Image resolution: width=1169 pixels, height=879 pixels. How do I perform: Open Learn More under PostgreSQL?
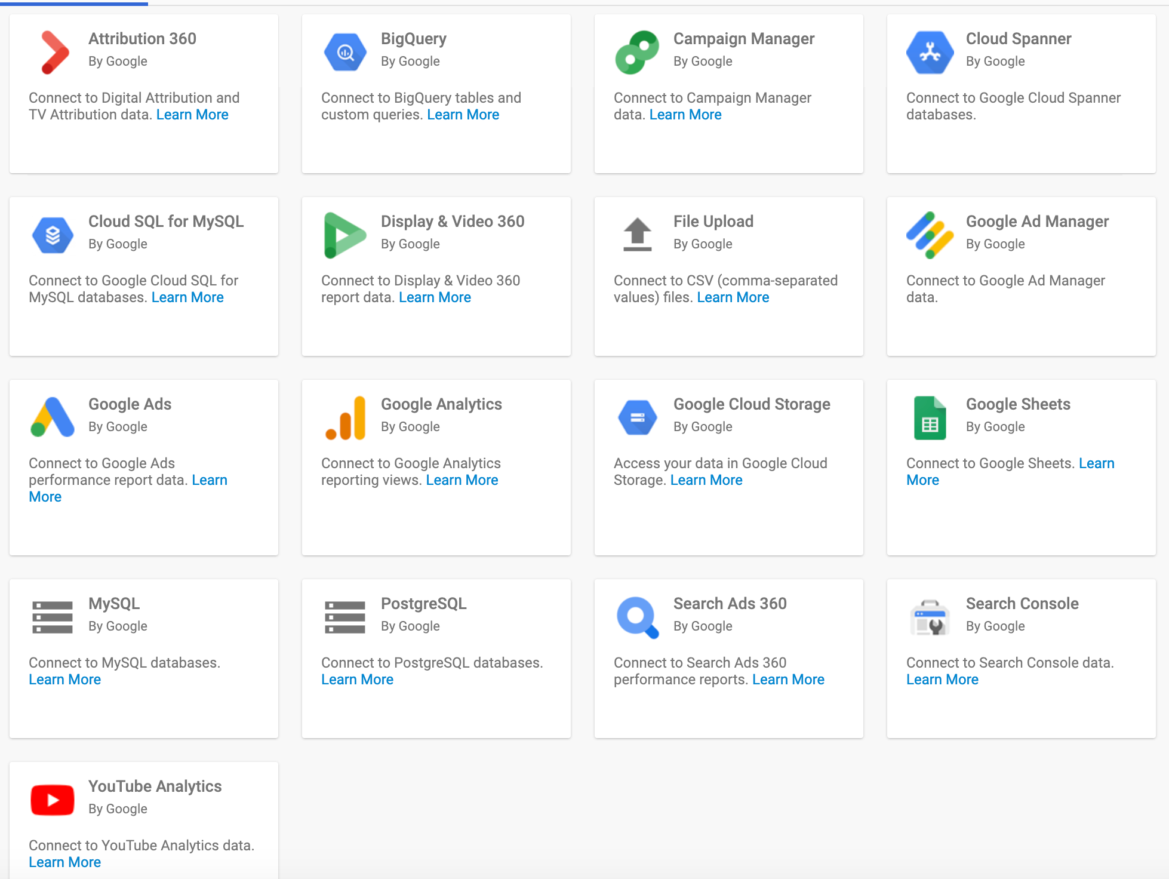pos(357,679)
